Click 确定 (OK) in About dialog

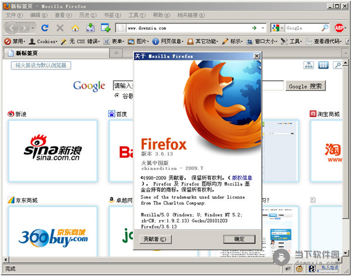[239, 239]
